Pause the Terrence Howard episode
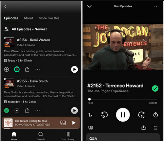Screen dimensions: 164x142 pyautogui.click(x=123, y=115)
